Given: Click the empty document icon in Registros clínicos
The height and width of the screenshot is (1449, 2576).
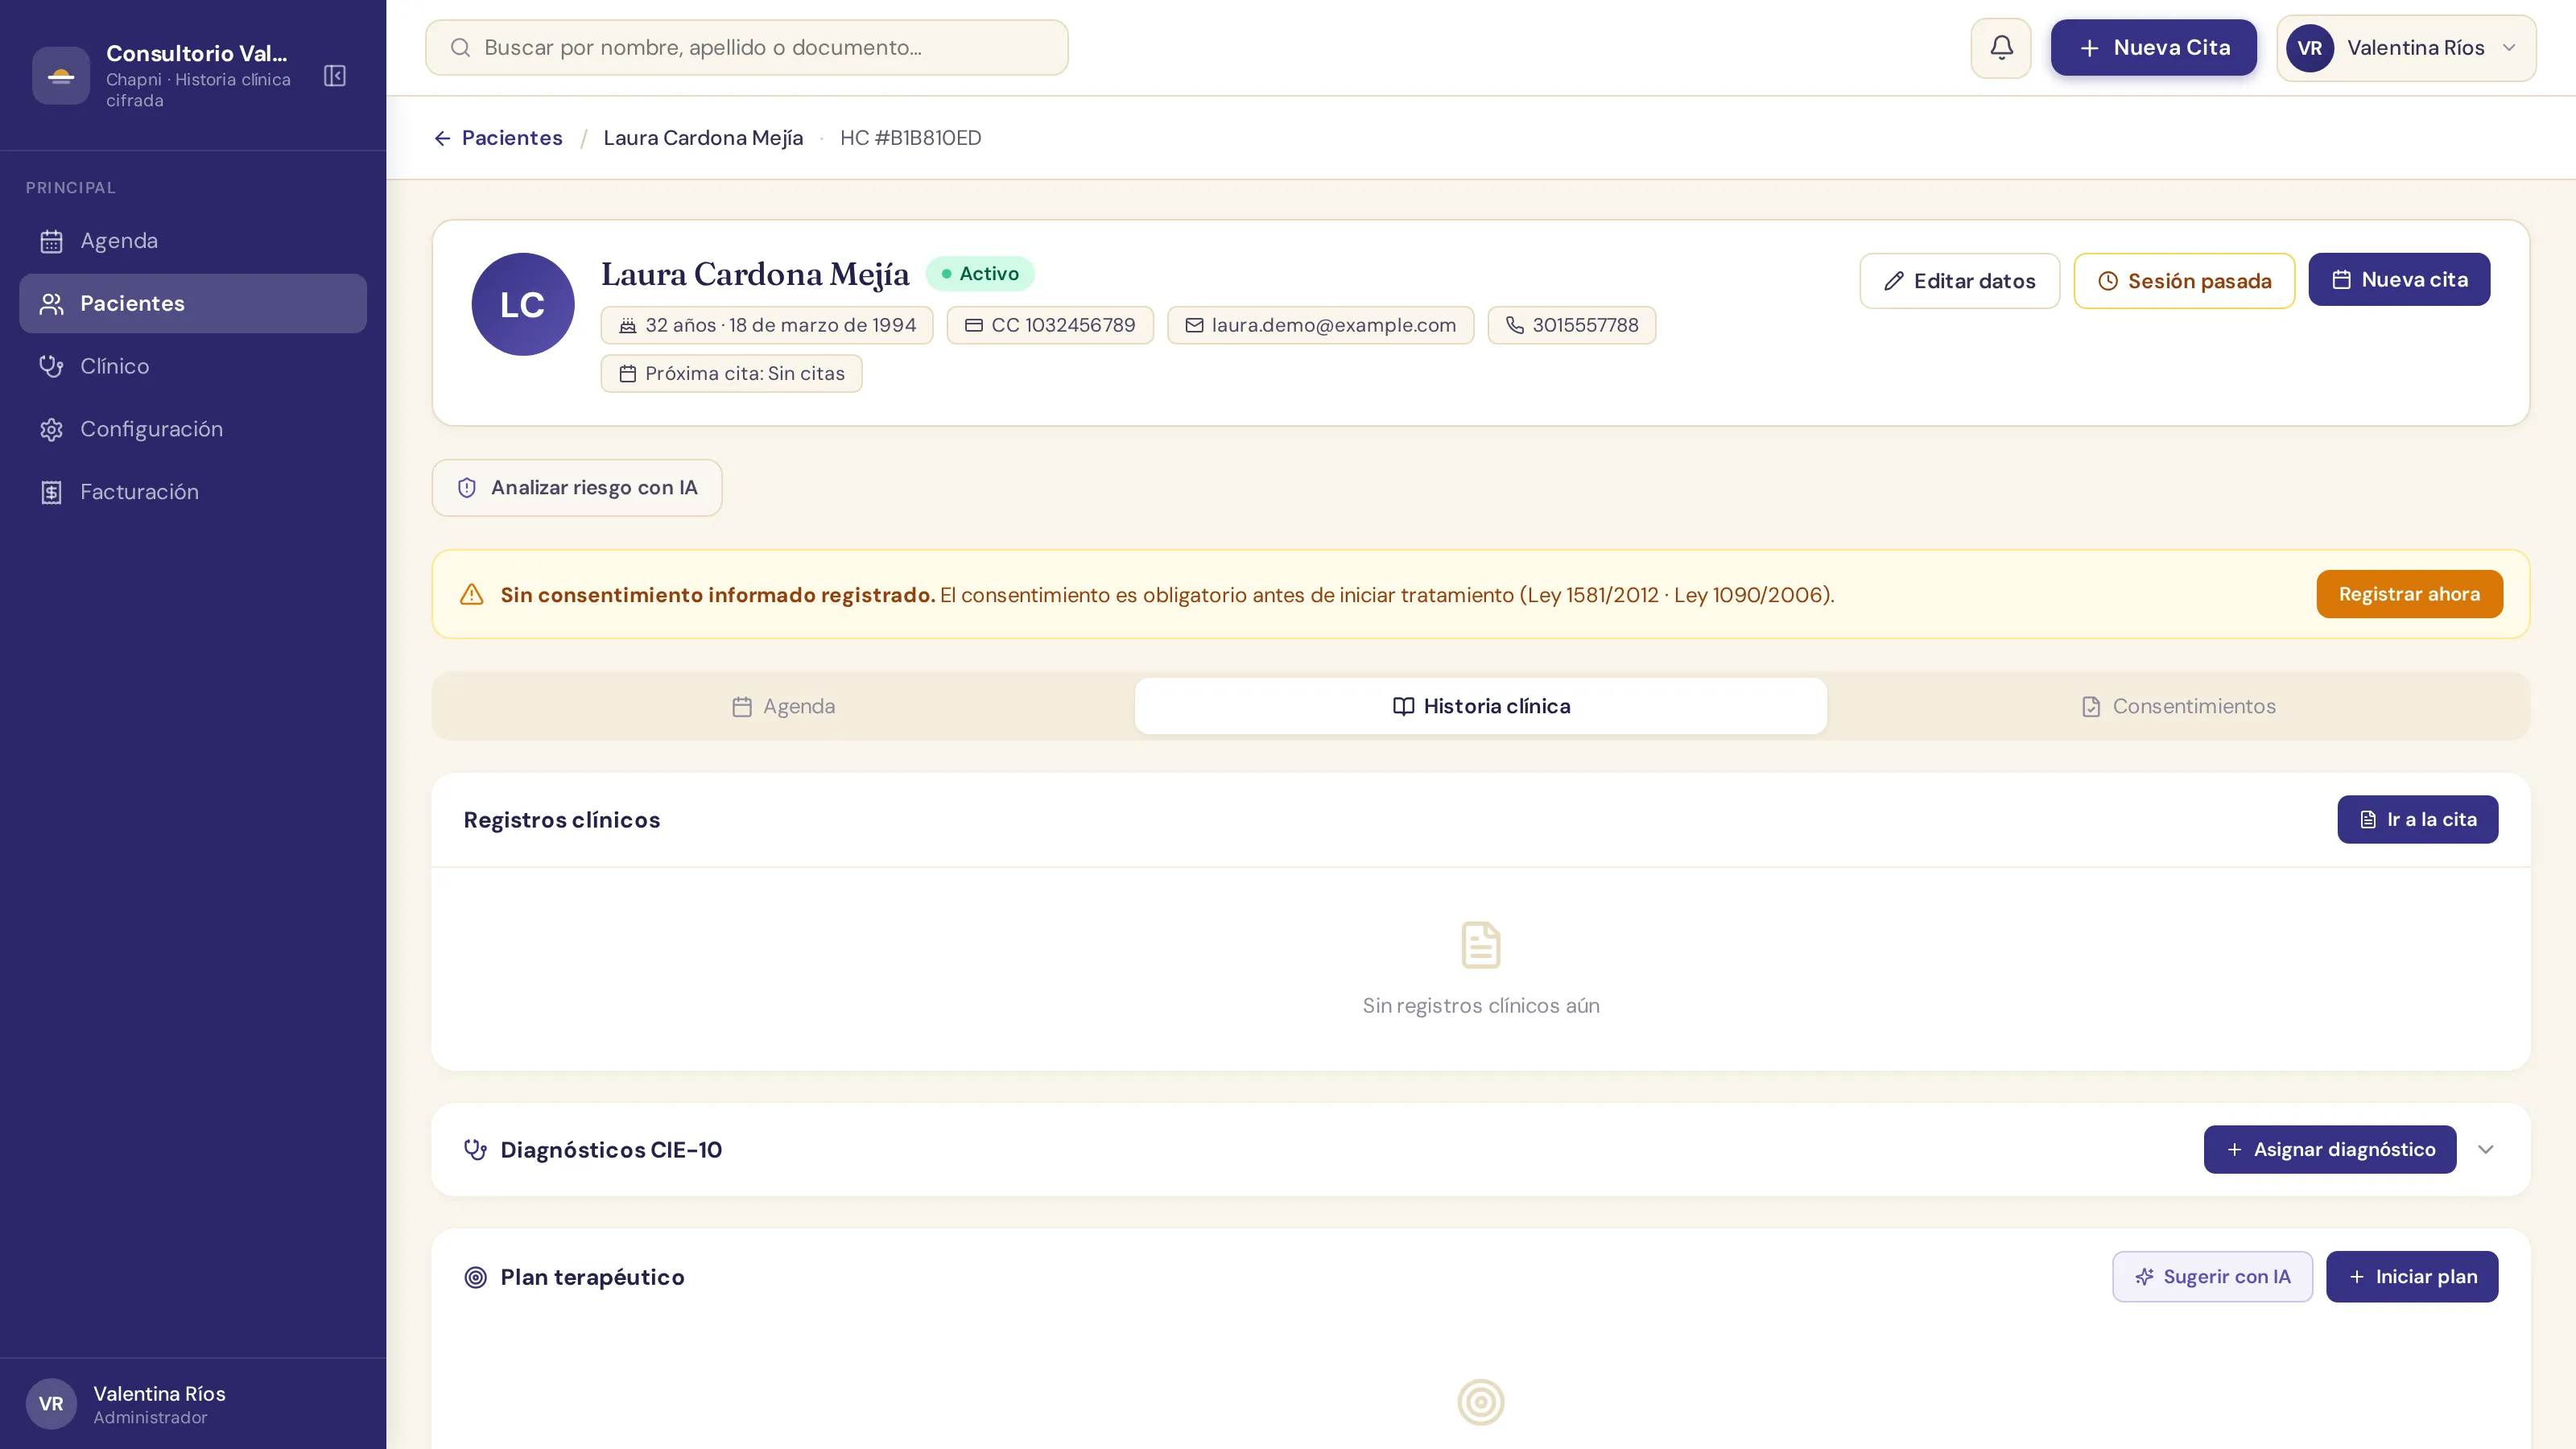Looking at the screenshot, I should pos(1481,945).
